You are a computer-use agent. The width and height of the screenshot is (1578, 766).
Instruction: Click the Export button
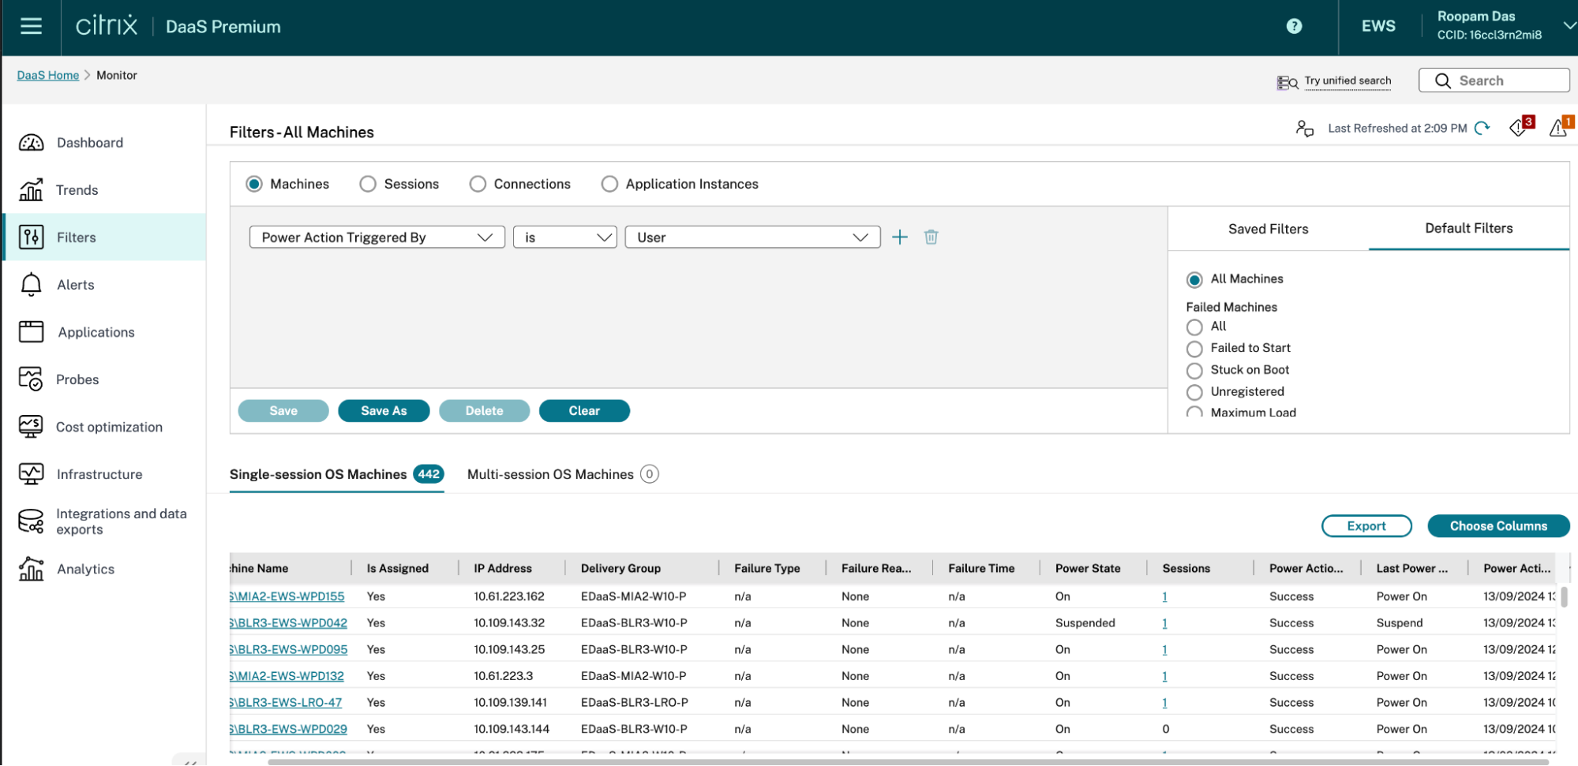[1366, 526]
